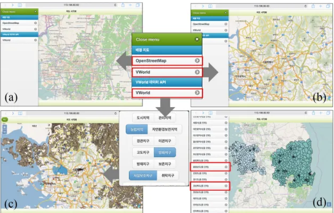Toggle the 경관지구 district button
Screen dimensions: 334x213
coord(143,141)
